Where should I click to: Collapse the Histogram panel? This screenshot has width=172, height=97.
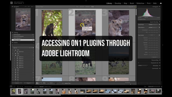tap(160, 6)
